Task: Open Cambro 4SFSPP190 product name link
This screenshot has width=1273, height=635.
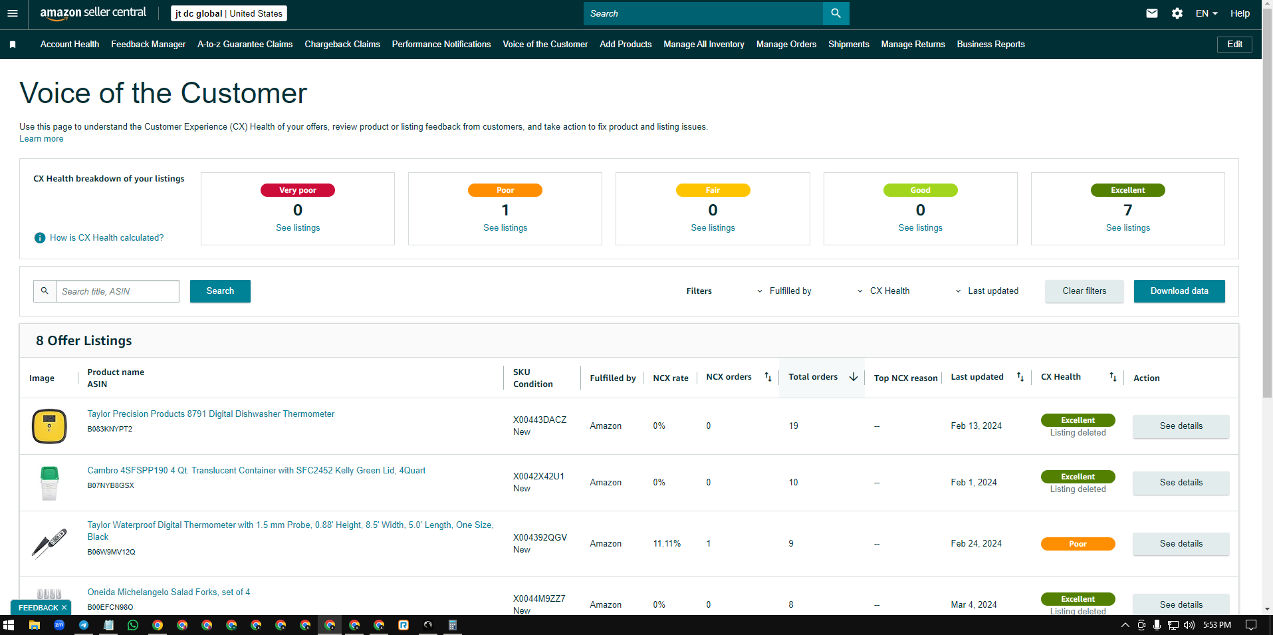Action: coord(257,471)
